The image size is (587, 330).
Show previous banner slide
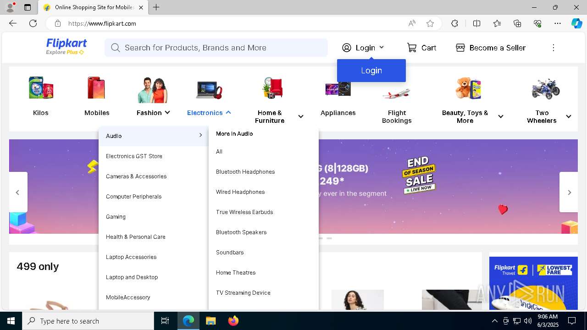coord(18,192)
